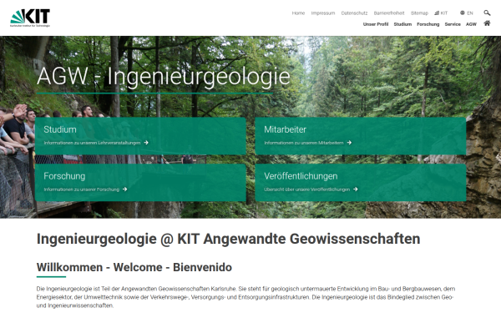Open the Datenschutz link
Screen dimensions: 501x313
click(354, 13)
